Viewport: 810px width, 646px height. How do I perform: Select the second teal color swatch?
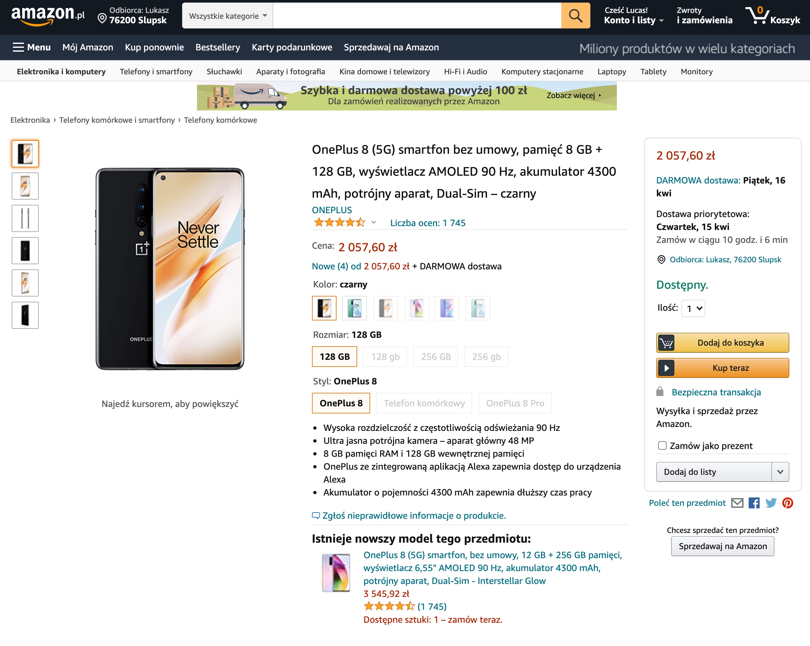coord(354,308)
